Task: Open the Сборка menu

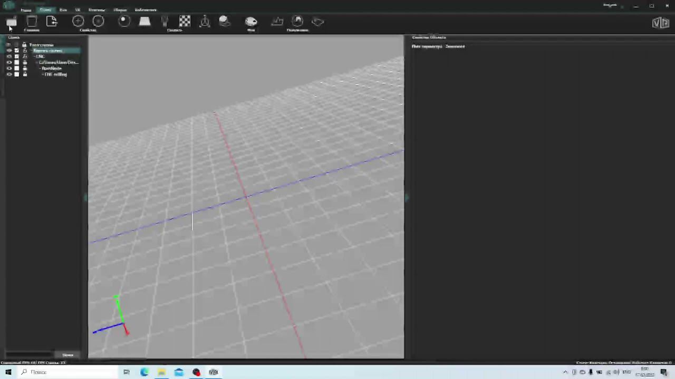Action: click(x=120, y=10)
